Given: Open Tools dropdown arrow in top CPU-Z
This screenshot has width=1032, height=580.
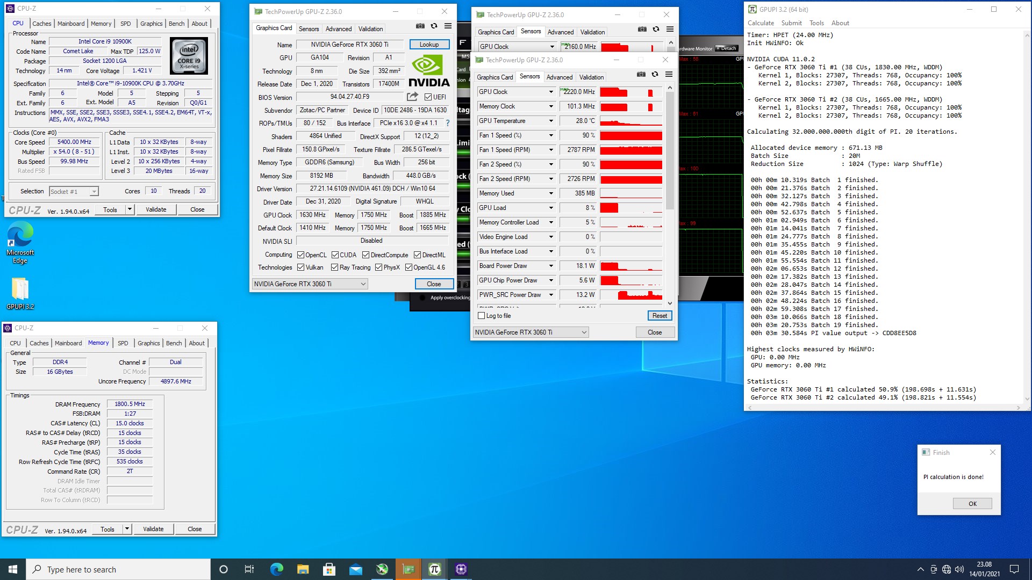Looking at the screenshot, I should [130, 209].
